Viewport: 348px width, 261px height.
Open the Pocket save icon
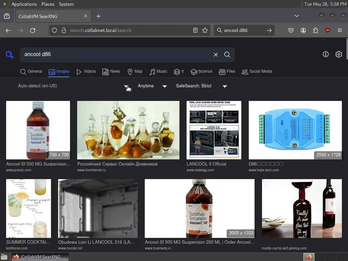[291, 30]
